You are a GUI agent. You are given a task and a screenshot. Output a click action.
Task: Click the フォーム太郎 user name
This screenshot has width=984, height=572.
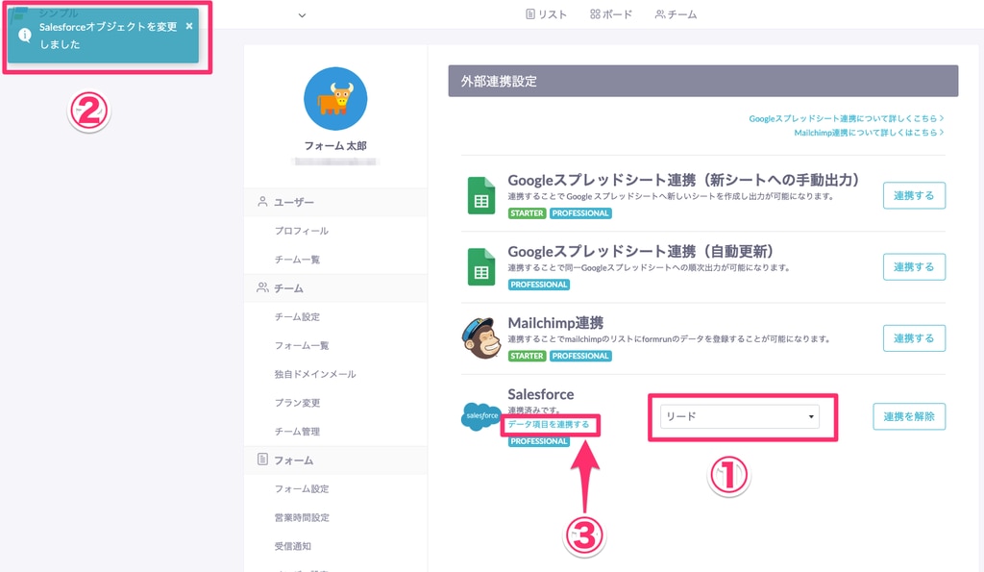point(335,146)
